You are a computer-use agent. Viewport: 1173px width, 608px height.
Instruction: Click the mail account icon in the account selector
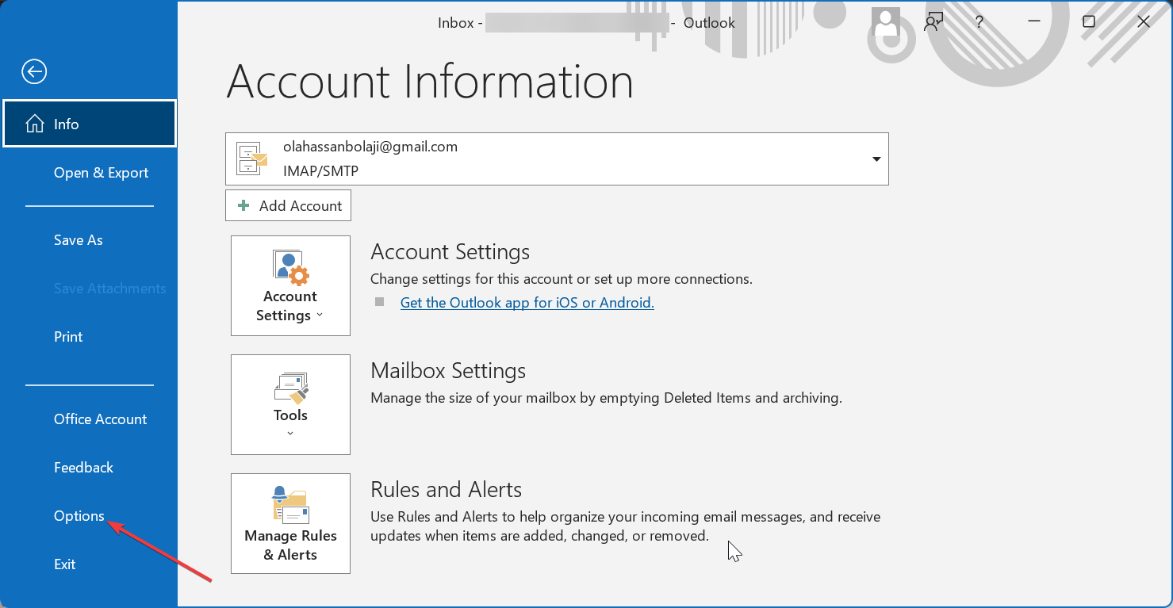tap(252, 159)
